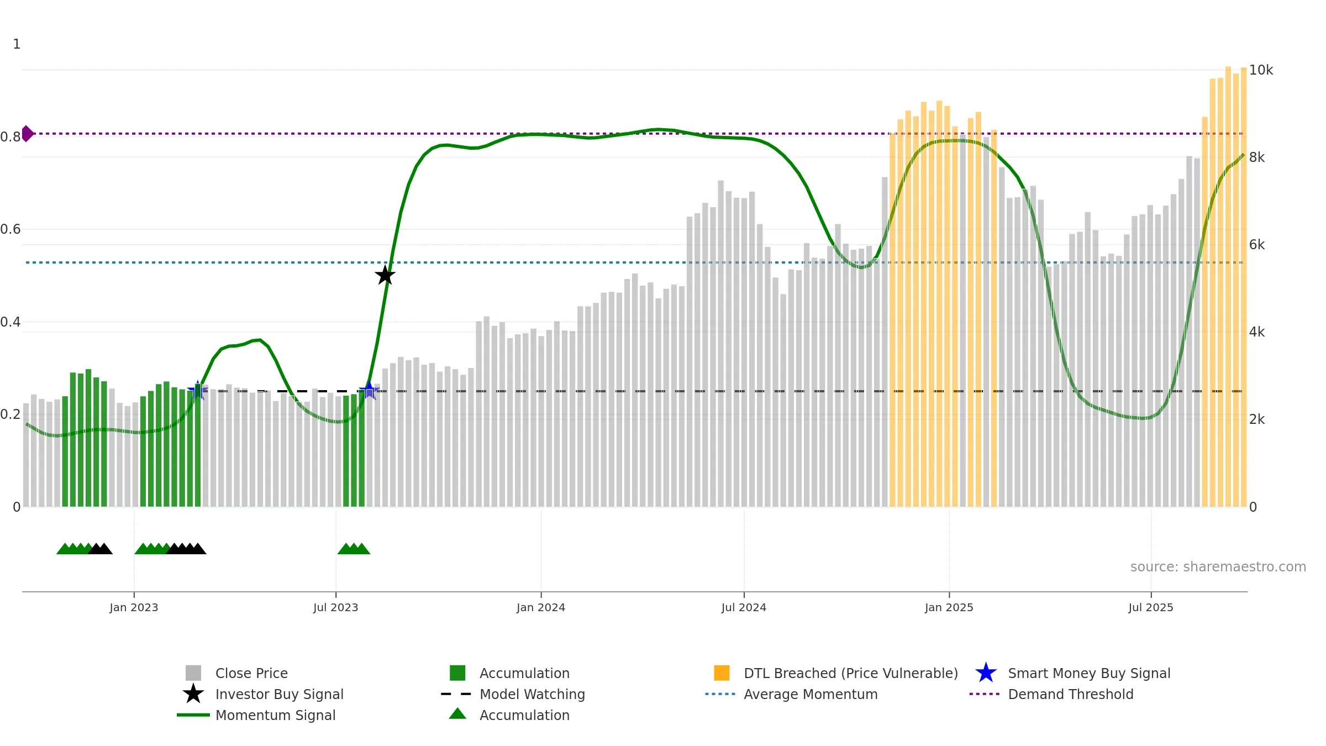Click the Jan 2024 axis label
Viewport: 1326px width, 746px height.
click(x=541, y=607)
